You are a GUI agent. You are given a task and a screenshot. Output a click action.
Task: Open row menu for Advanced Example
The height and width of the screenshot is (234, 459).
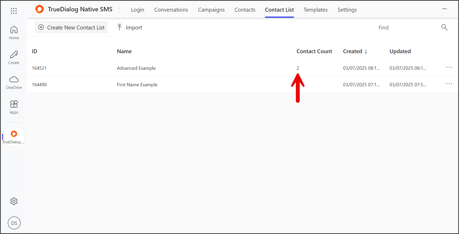[x=449, y=67]
